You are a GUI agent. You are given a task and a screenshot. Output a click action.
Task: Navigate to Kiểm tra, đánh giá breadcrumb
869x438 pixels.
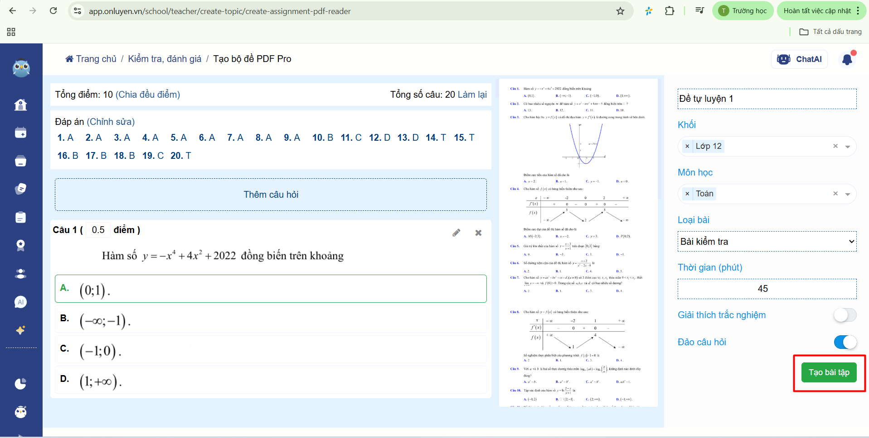[165, 59]
